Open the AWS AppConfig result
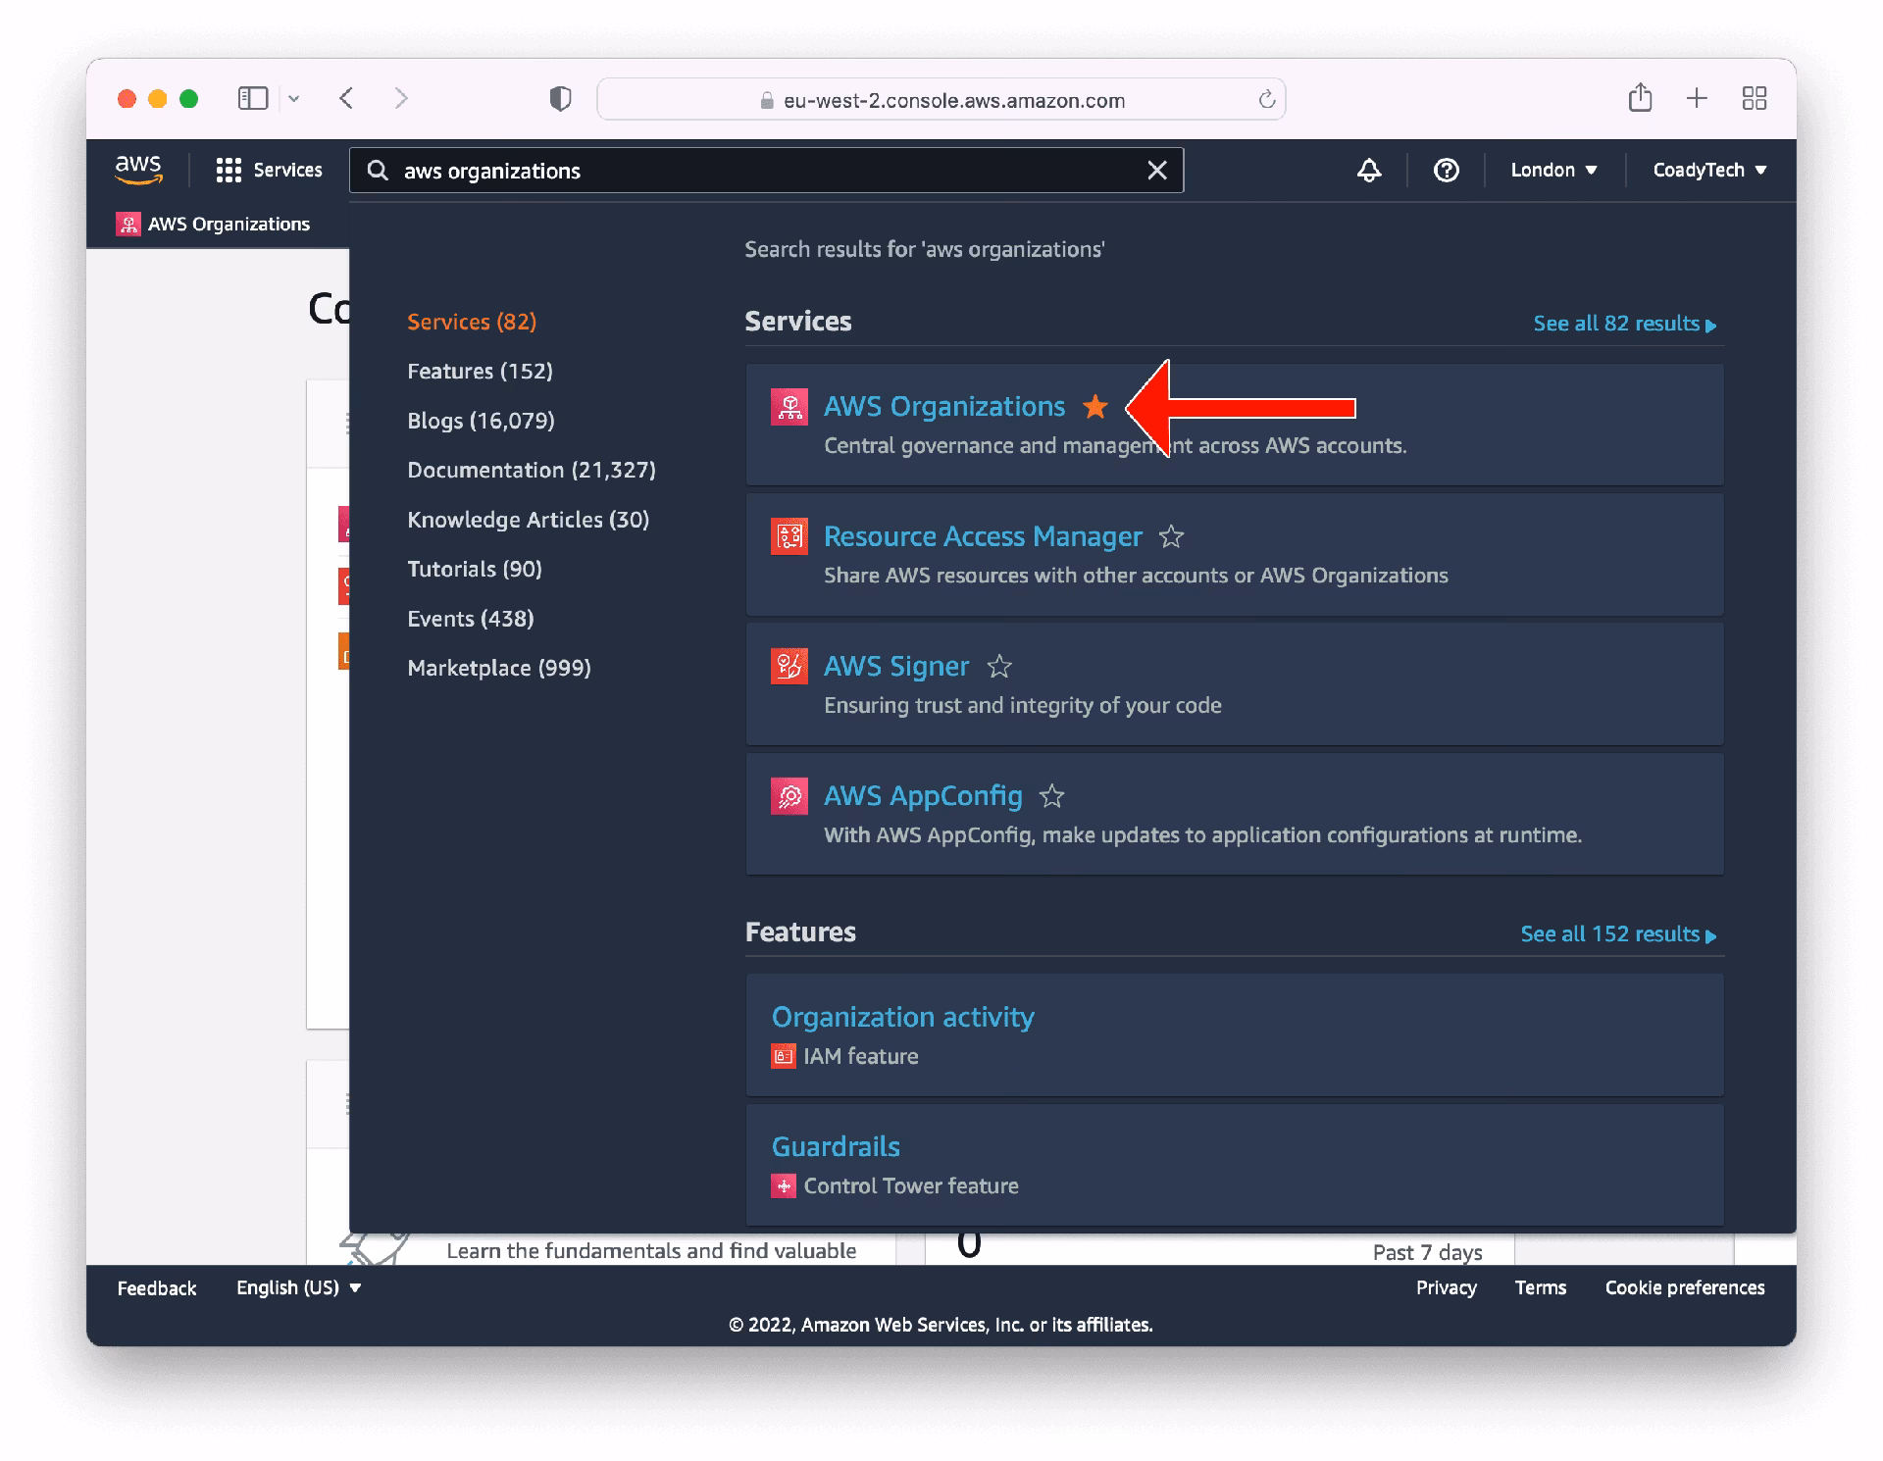The height and width of the screenshot is (1461, 1883). point(923,795)
